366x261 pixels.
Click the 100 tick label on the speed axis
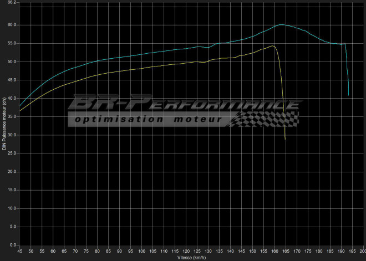click(x=142, y=251)
